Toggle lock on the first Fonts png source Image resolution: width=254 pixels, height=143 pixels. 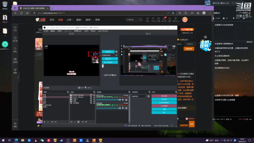click(x=94, y=95)
